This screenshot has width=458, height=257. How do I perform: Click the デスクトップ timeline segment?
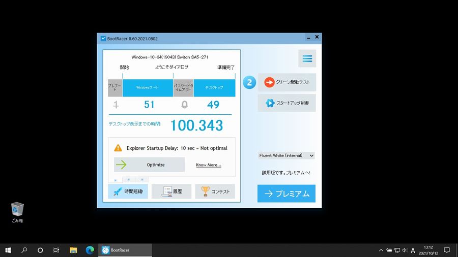coord(214,88)
